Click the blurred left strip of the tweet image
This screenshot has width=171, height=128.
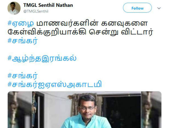[20, 110]
